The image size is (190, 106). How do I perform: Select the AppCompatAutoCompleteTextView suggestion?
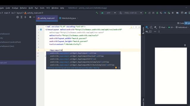pos(83,62)
